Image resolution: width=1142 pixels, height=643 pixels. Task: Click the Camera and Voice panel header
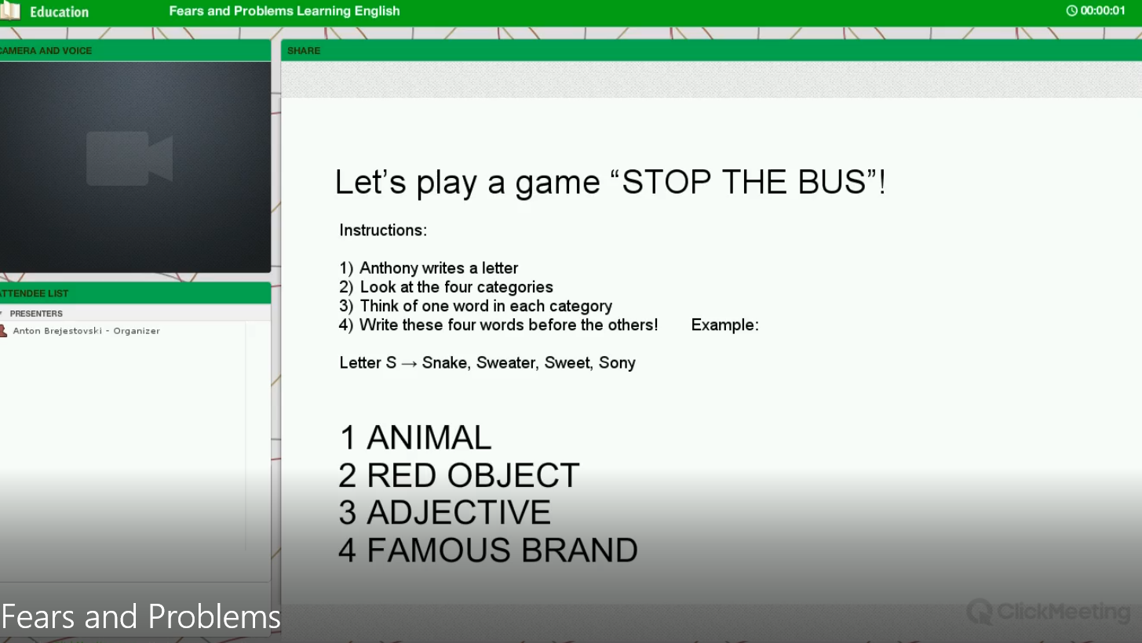click(47, 51)
